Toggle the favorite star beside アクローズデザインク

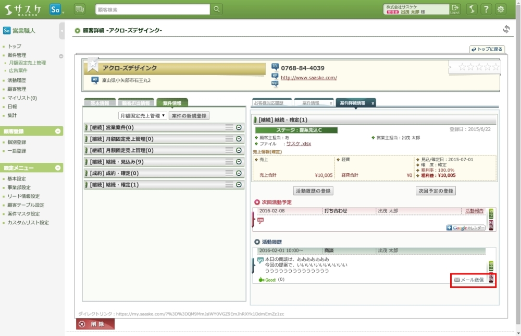point(93,65)
